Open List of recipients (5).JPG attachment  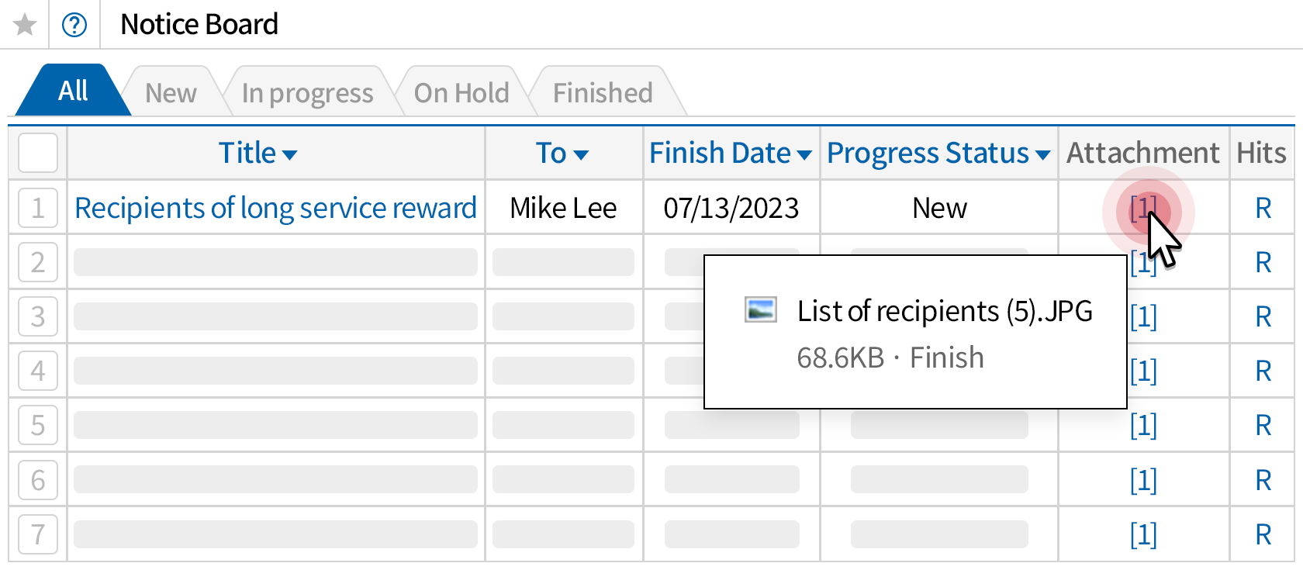pos(944,311)
